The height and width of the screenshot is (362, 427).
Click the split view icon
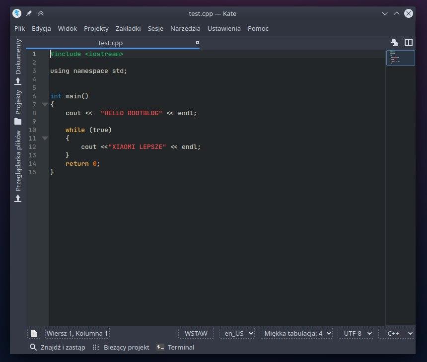click(x=409, y=43)
